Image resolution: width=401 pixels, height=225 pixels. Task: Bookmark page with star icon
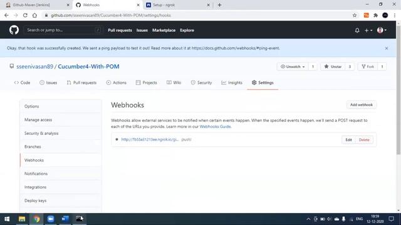click(355, 15)
